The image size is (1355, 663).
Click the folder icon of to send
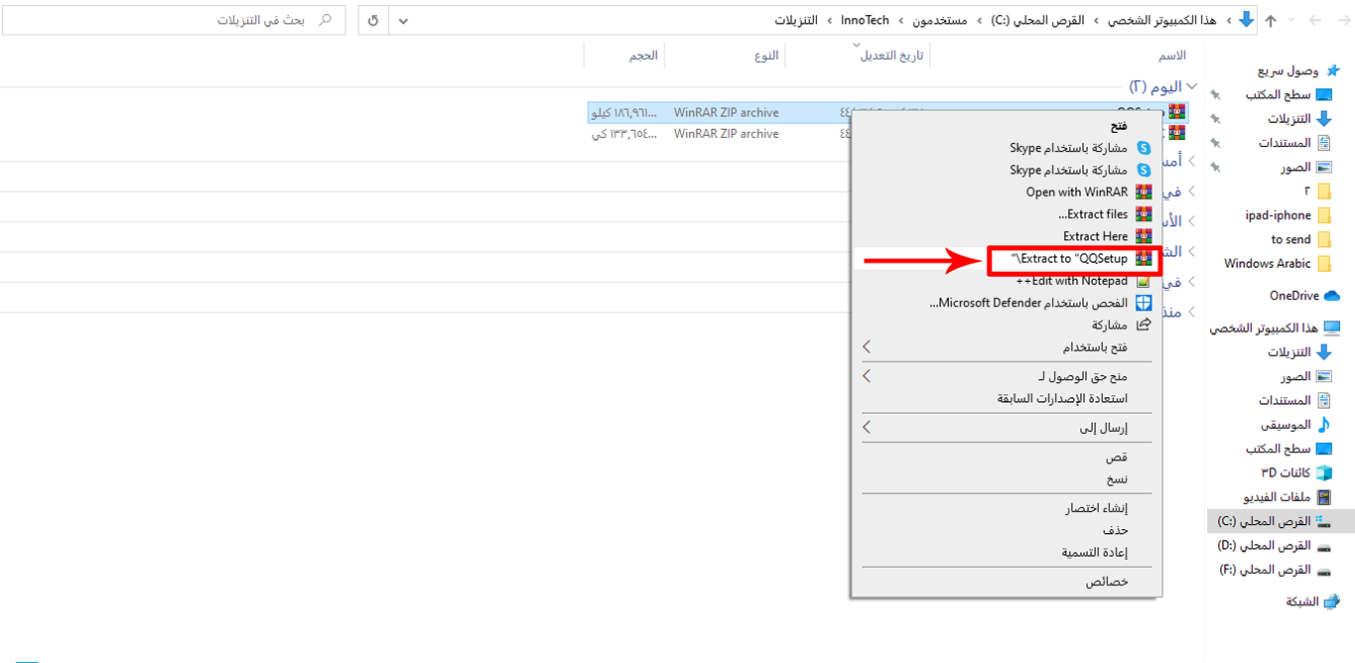click(1323, 239)
